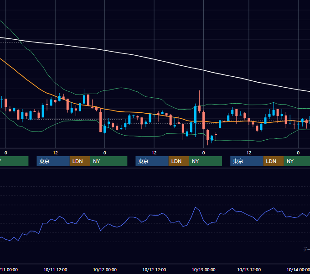This screenshot has width=310, height=274.
Task: Pick the LDN session block for 10/13
Action: tap(274, 161)
